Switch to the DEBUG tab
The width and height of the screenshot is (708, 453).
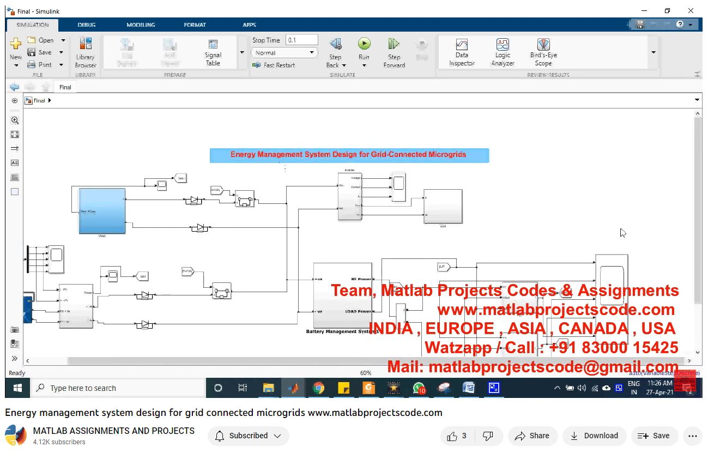(87, 25)
